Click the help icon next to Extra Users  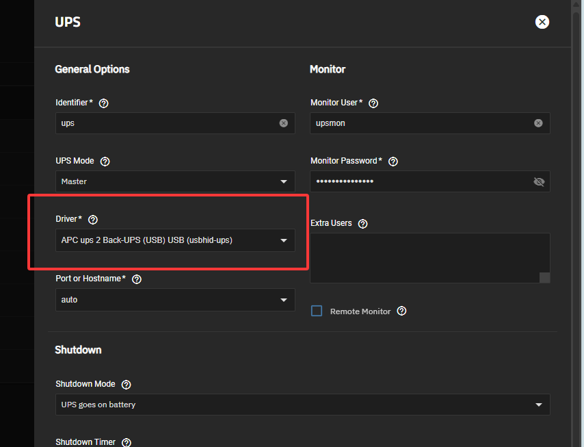[x=363, y=224]
